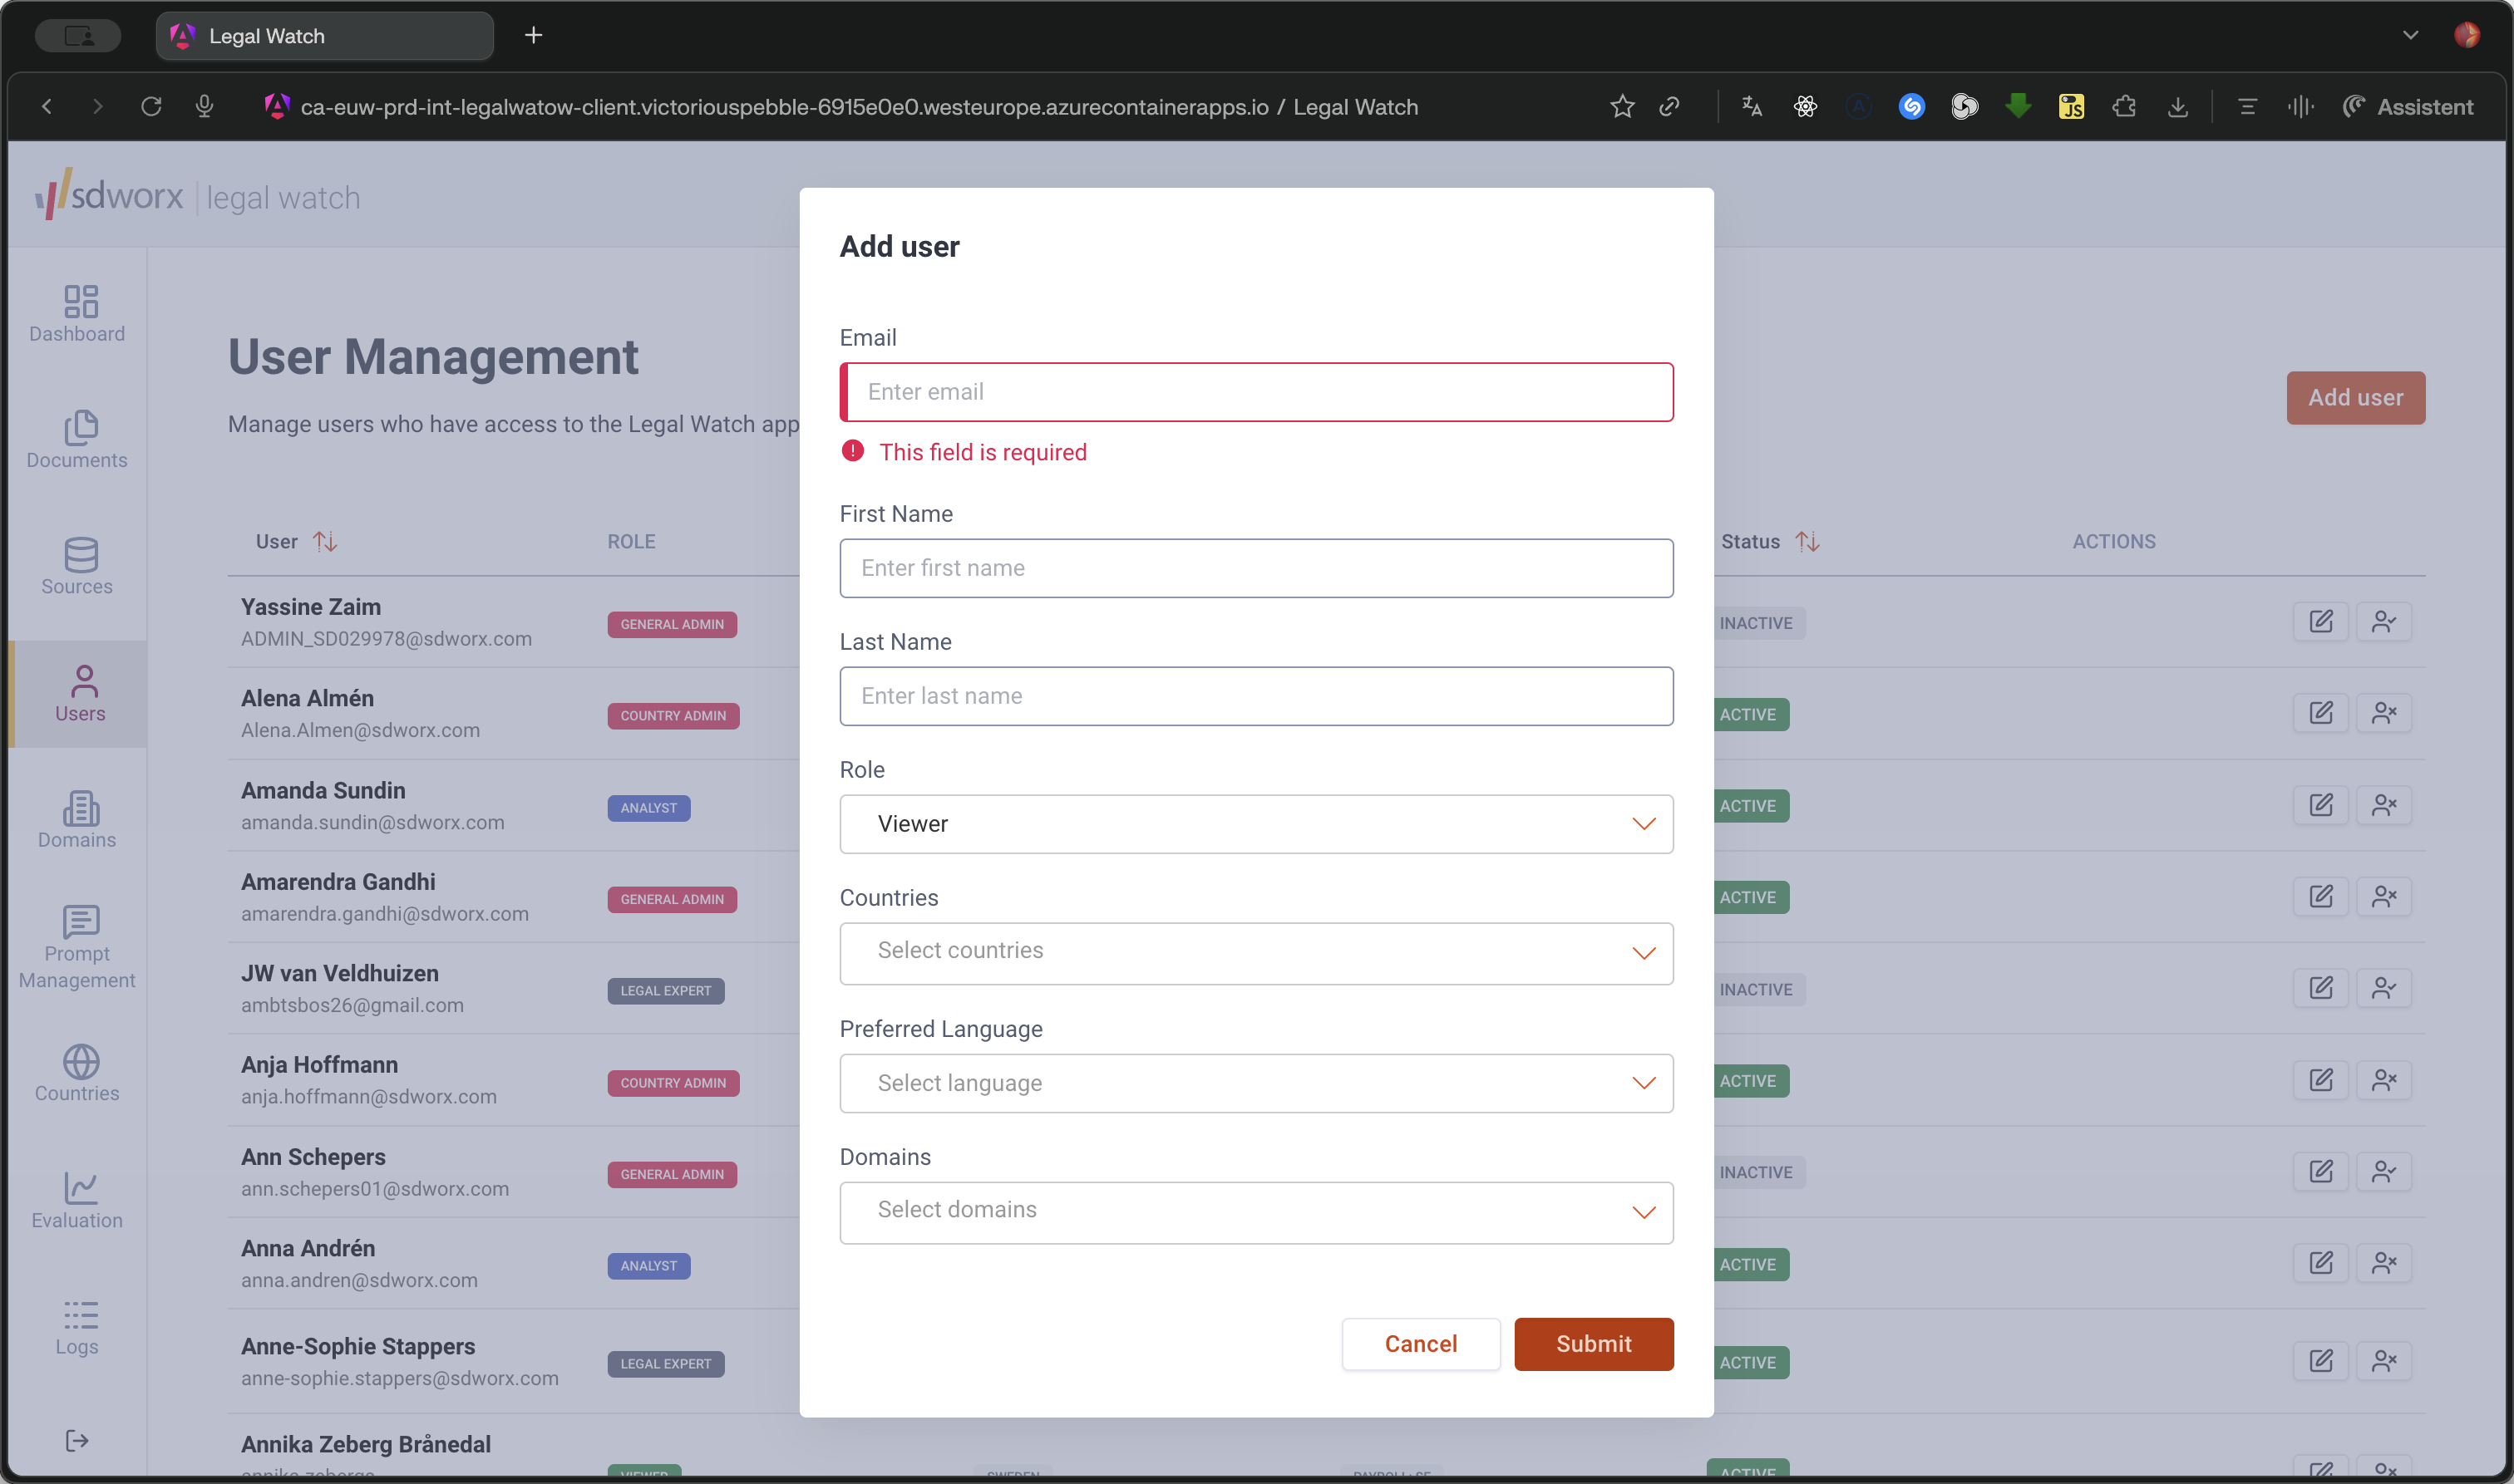Deactivate user icon in Alena Almén row
This screenshot has width=2514, height=1484.
pyautogui.click(x=2384, y=713)
